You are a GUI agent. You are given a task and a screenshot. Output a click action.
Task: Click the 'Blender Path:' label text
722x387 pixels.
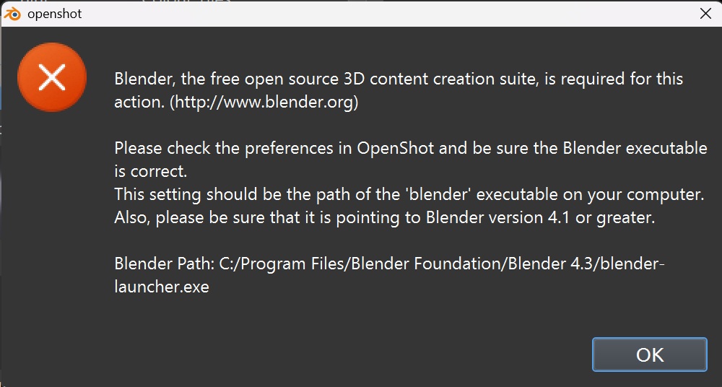click(164, 265)
